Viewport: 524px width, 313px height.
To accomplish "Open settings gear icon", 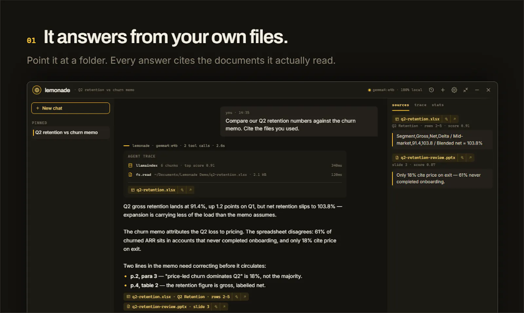I will pyautogui.click(x=454, y=90).
